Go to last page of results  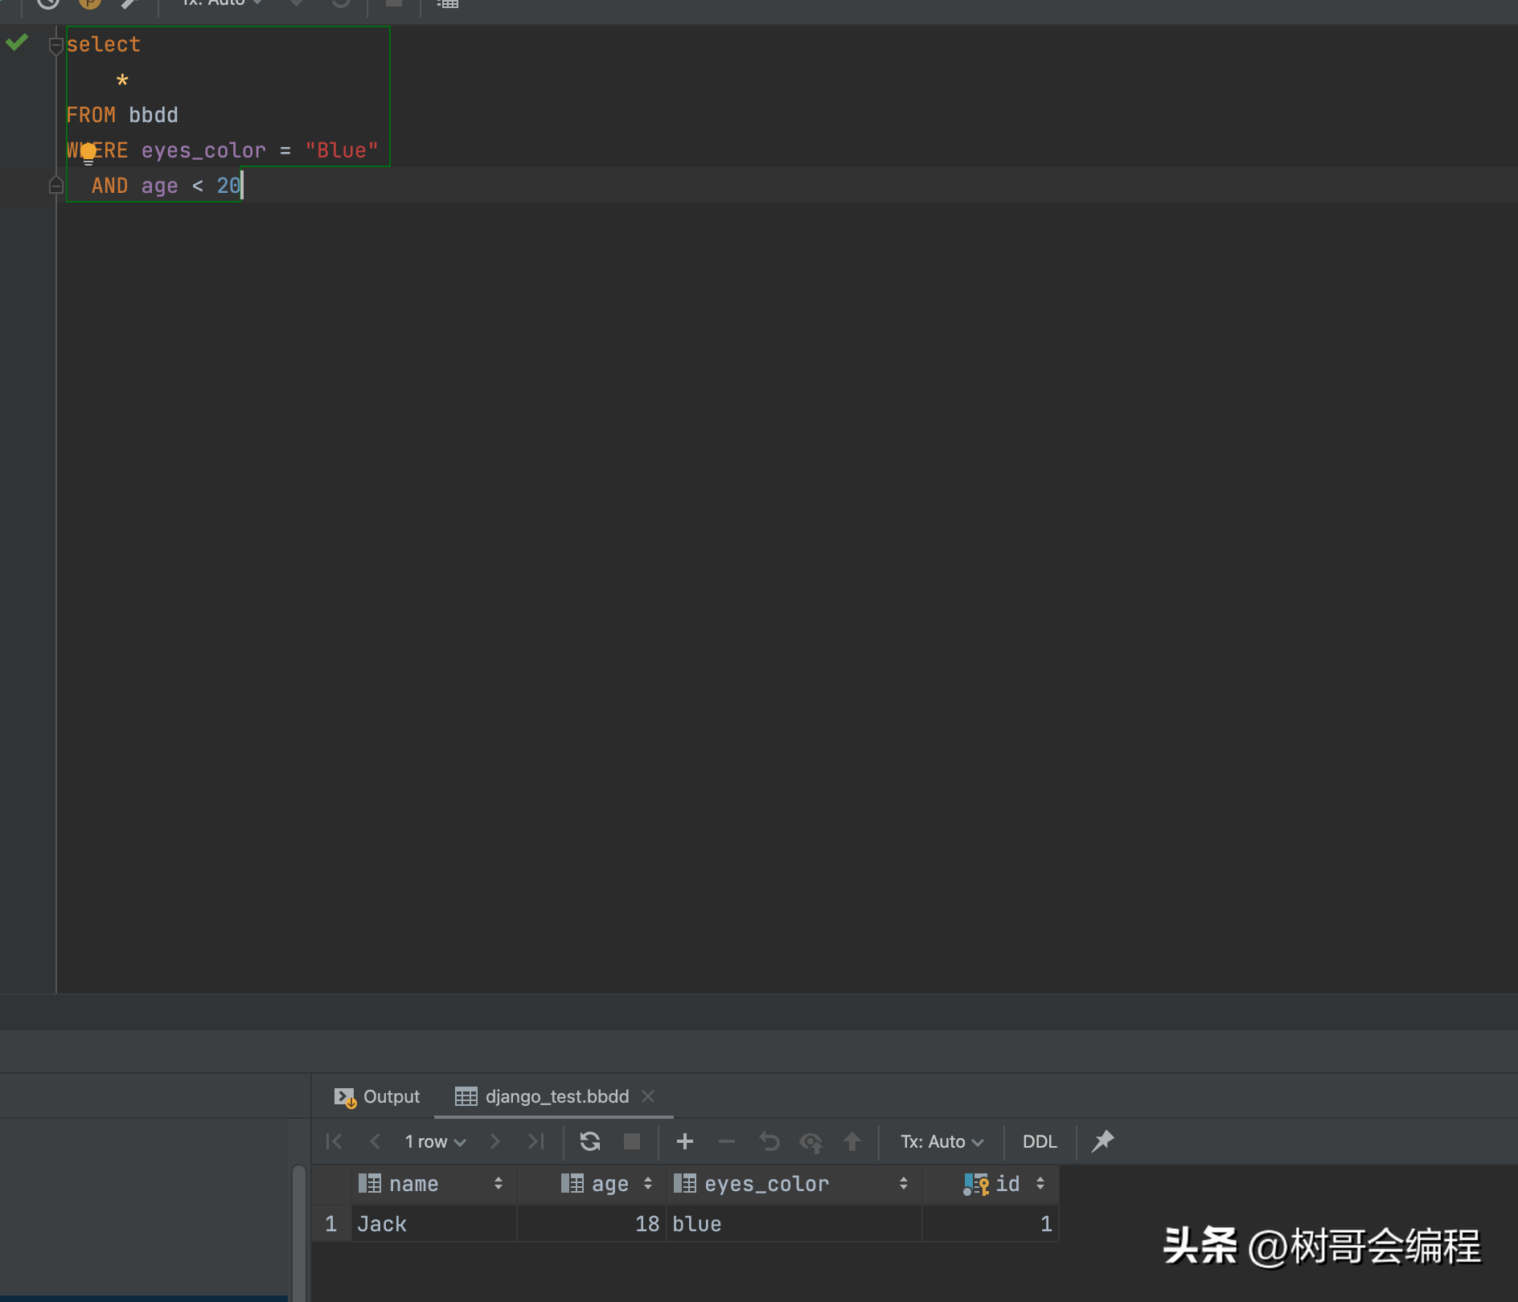[536, 1141]
